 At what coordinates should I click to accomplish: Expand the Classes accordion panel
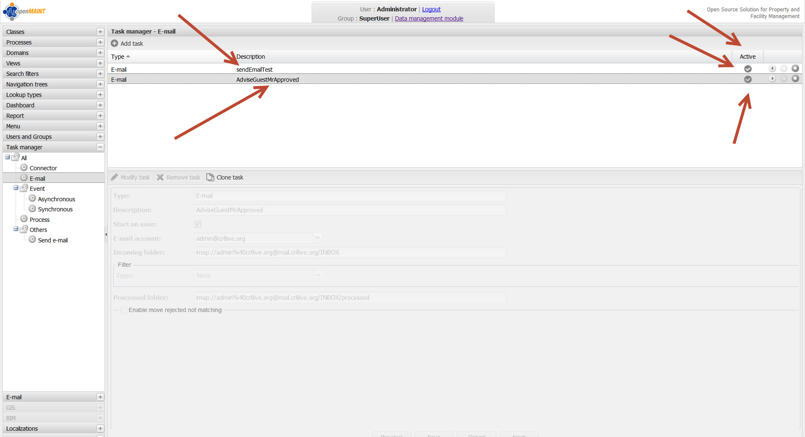pos(100,32)
